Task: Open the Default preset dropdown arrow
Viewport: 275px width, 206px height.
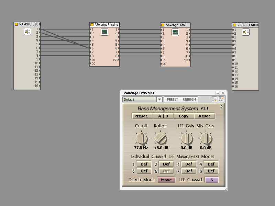Action: (x=159, y=99)
